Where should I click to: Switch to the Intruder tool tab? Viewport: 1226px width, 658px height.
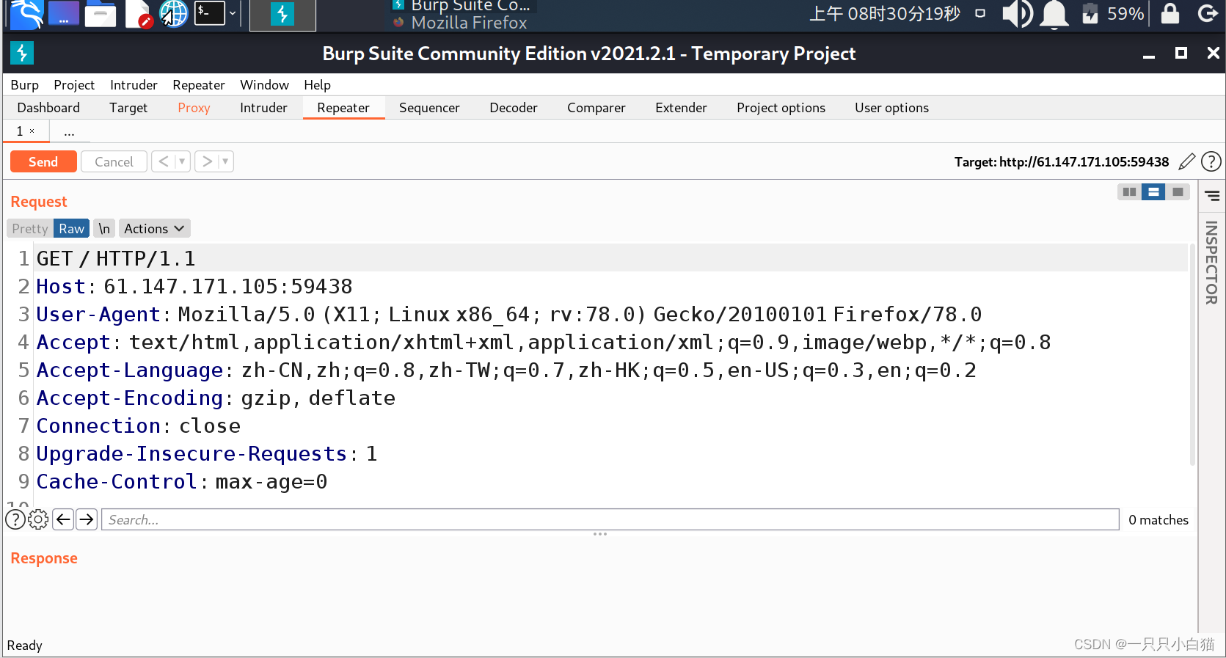[x=263, y=108]
